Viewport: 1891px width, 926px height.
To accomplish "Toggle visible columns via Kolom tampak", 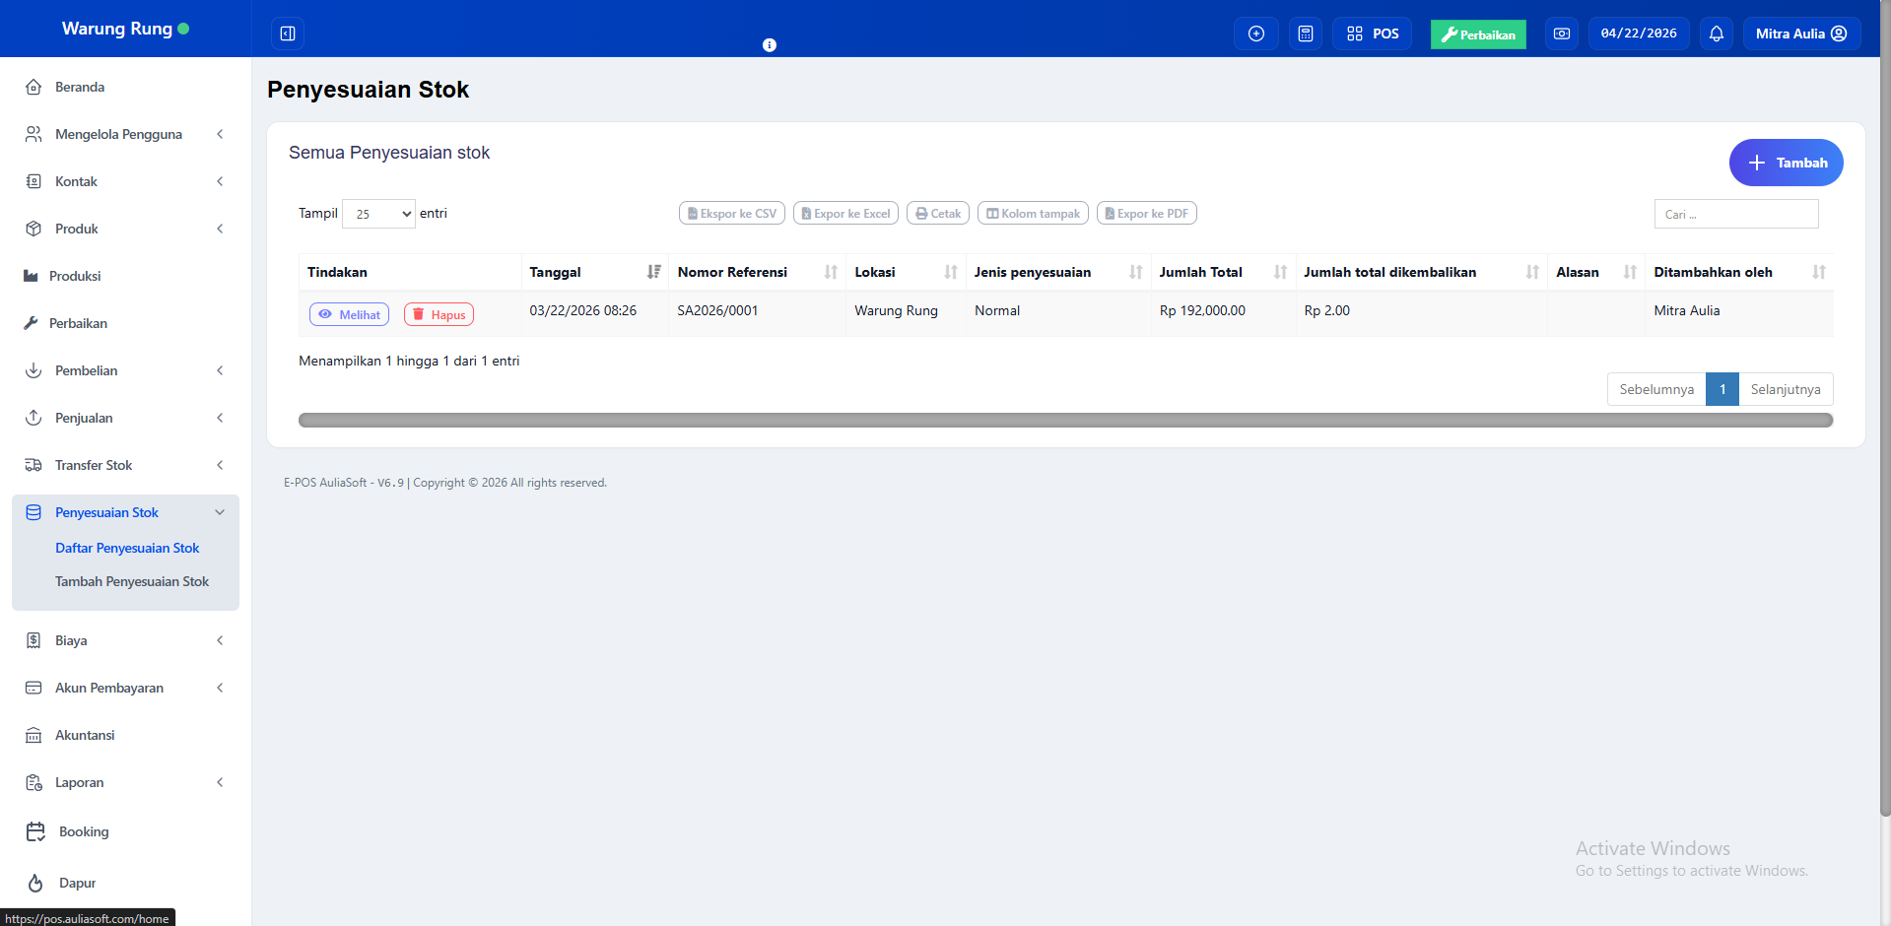I will [x=1032, y=214].
